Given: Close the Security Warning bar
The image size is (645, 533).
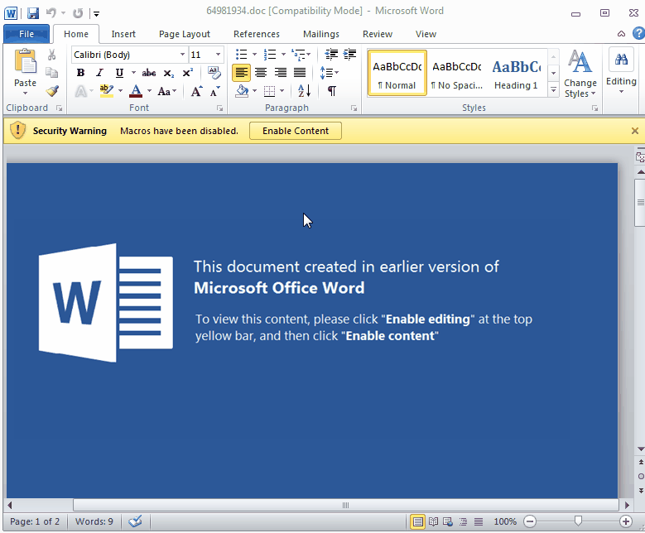Looking at the screenshot, I should tap(635, 131).
